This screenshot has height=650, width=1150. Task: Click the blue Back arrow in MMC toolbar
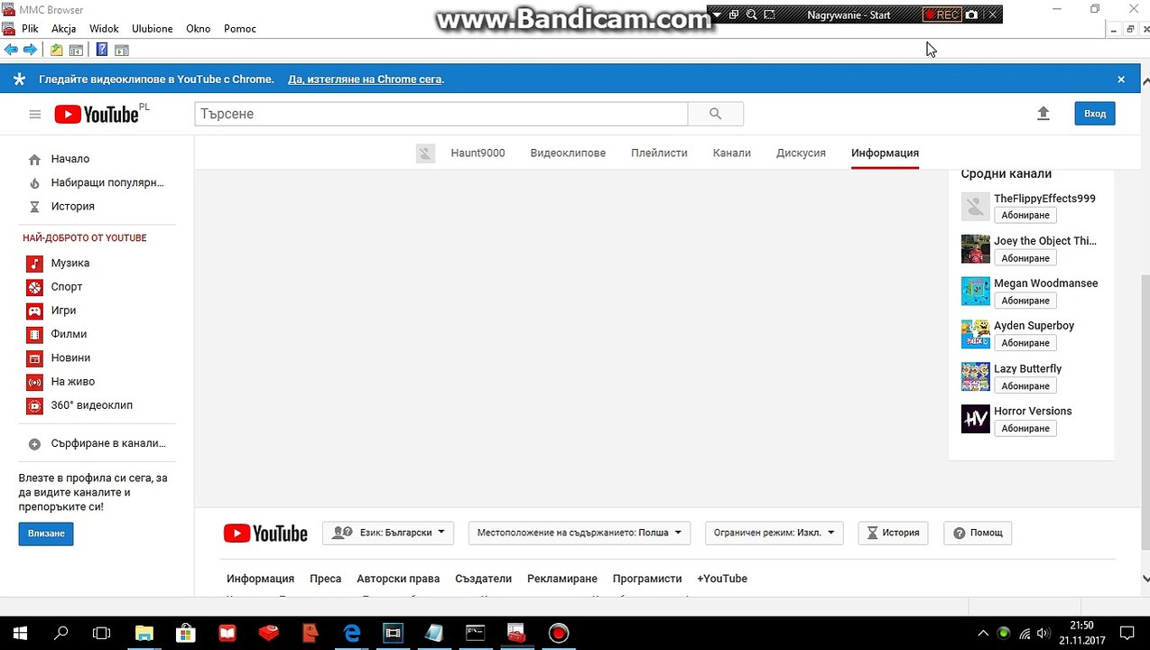pos(11,50)
